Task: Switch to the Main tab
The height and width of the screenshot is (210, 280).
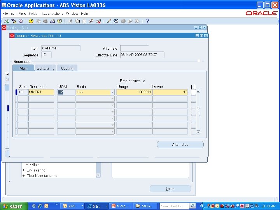Action: tap(23, 68)
